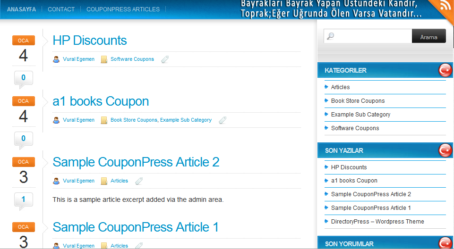Open Sample CouponPress Article 2 in Son Yazılar
The width and height of the screenshot is (454, 249).
pyautogui.click(x=371, y=194)
